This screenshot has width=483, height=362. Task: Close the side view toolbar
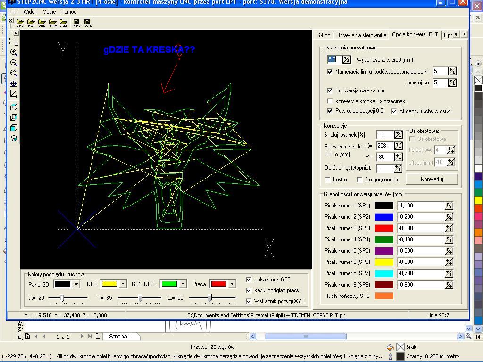17,33
